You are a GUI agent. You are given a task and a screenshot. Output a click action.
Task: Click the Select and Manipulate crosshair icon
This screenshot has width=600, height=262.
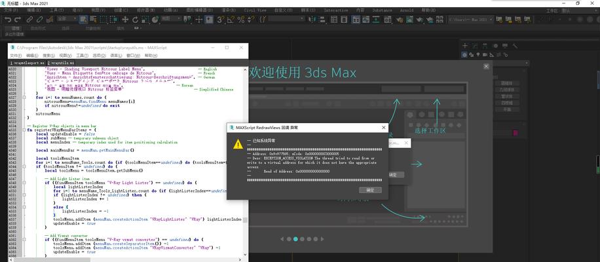coord(199,19)
